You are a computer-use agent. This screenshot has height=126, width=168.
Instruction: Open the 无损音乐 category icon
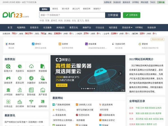(x=20, y=66)
